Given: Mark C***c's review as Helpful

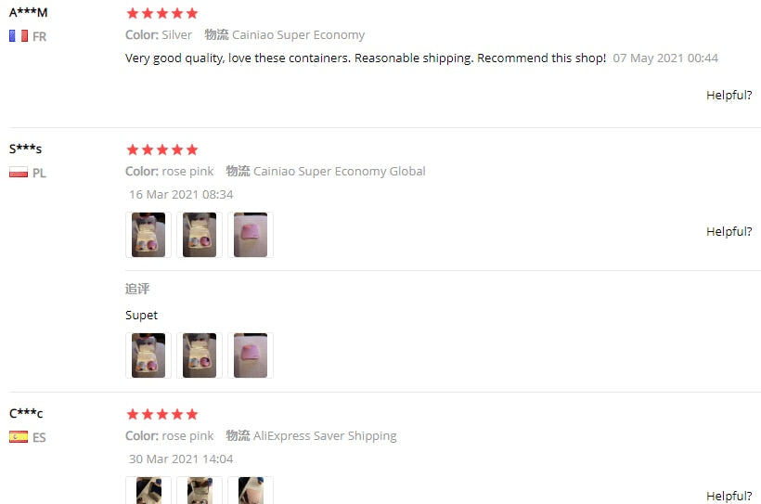Looking at the screenshot, I should [x=729, y=496].
